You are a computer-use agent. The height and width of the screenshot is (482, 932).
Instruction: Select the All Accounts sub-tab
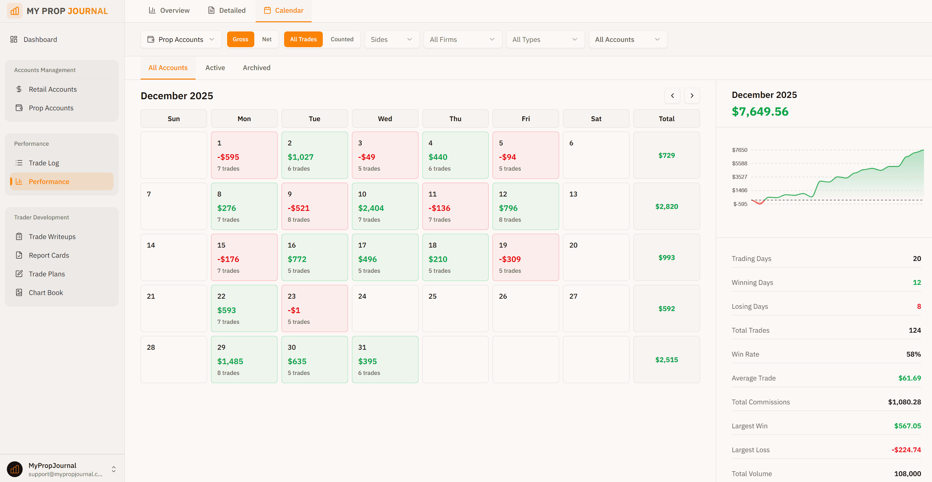point(168,67)
